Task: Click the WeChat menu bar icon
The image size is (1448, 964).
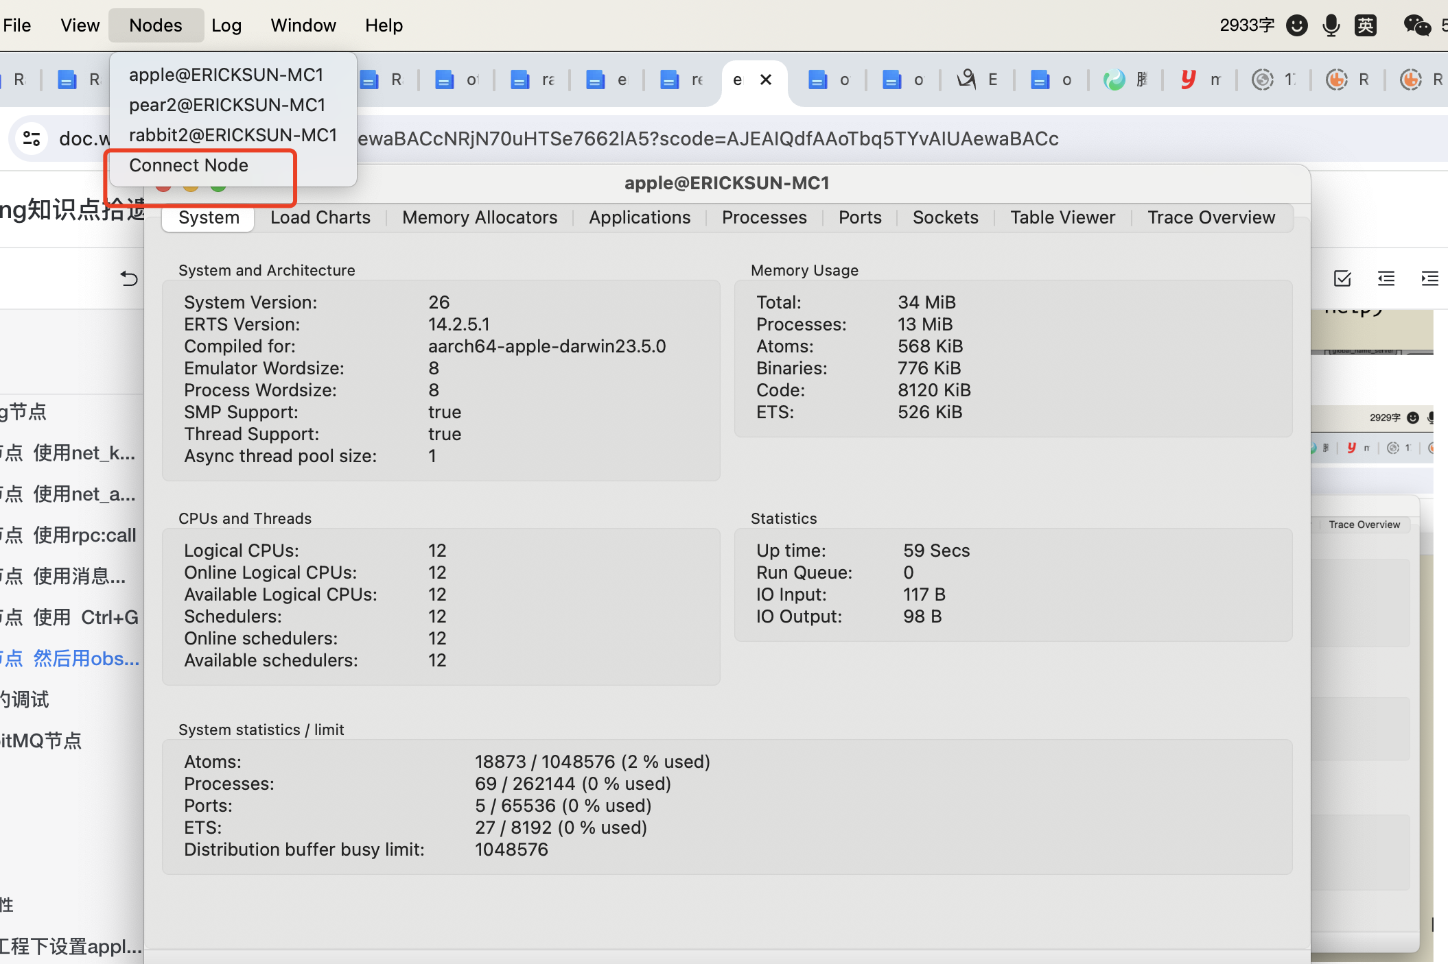Action: [x=1417, y=25]
